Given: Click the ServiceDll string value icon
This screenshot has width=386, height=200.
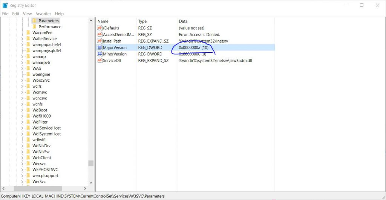Looking at the screenshot, I should 100,61.
